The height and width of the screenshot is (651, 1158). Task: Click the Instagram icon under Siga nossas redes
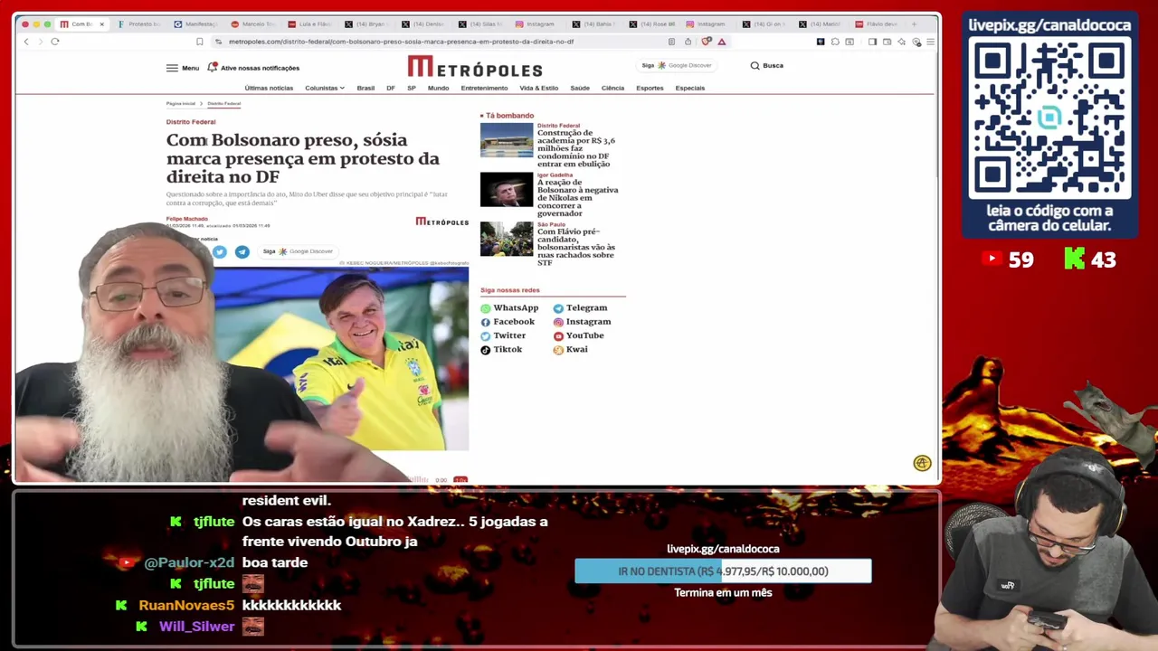558,322
